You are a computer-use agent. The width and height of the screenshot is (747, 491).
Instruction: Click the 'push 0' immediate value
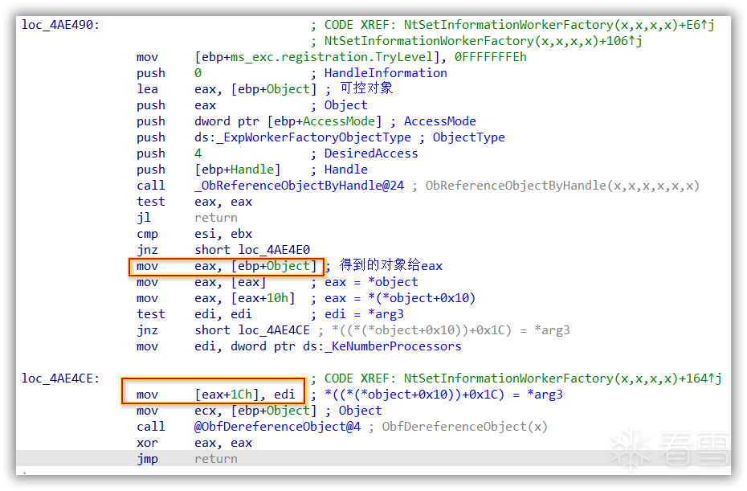[x=198, y=73]
